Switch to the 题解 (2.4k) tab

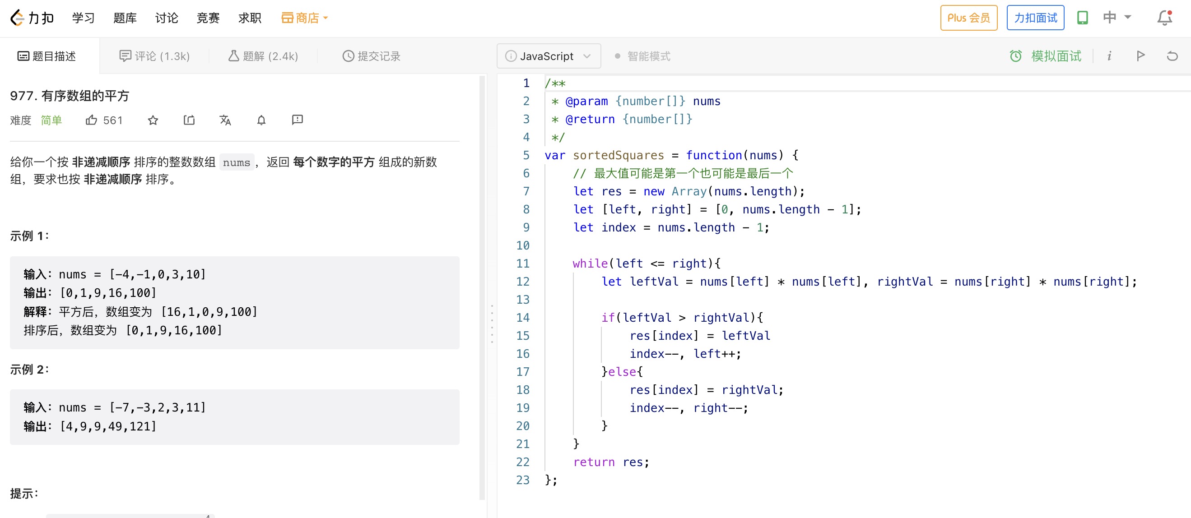tap(263, 56)
